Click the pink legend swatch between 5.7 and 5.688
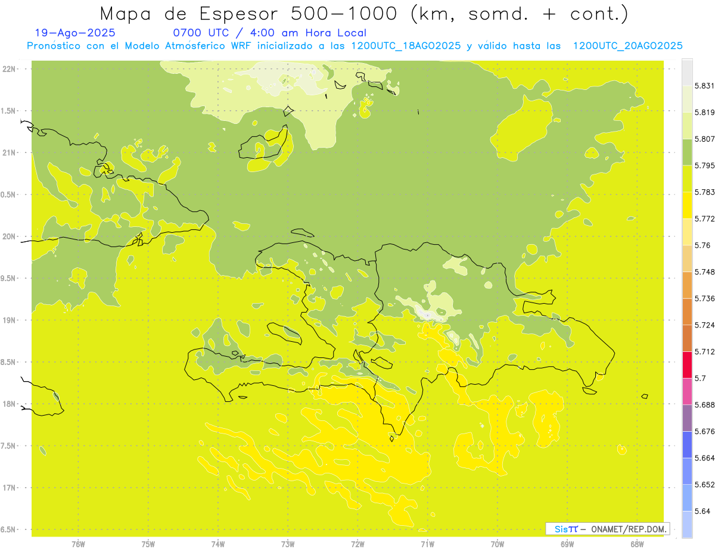Viewport: 715px width, 552px height. pos(687,391)
